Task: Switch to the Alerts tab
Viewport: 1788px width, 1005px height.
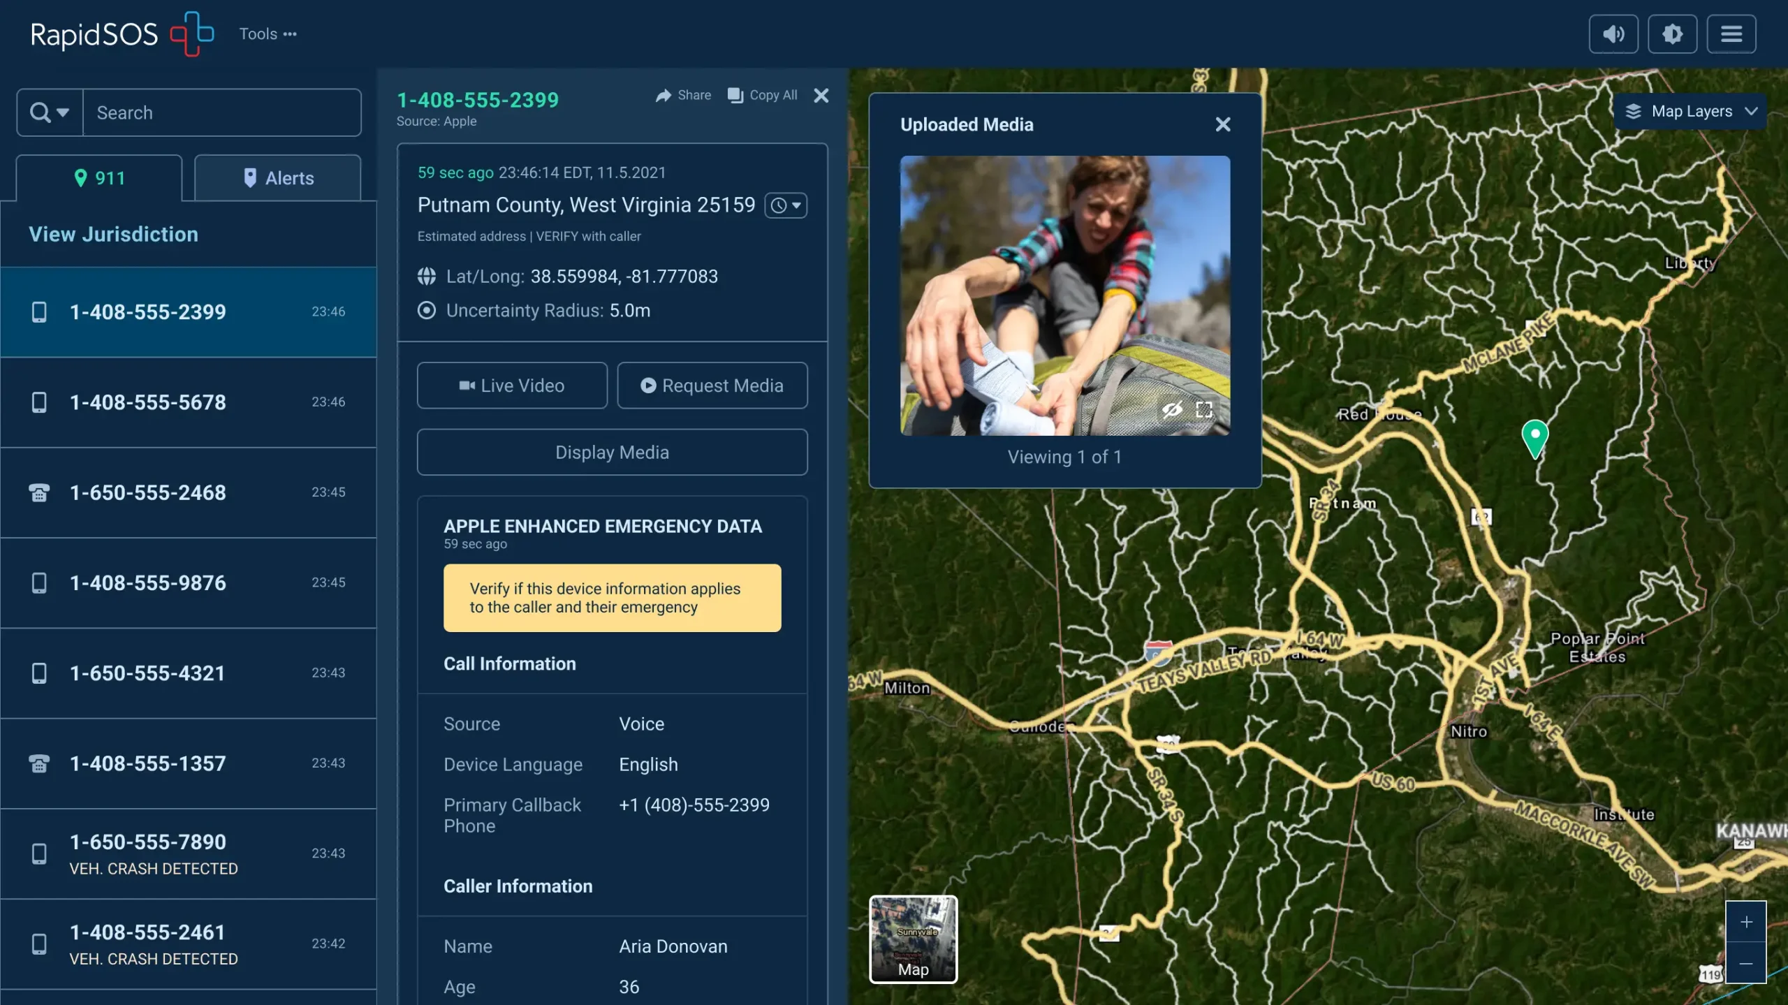Action: tap(277, 178)
